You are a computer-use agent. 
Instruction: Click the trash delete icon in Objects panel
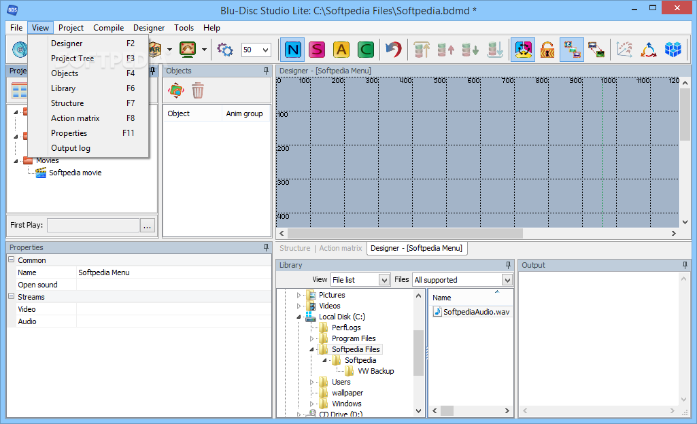tap(198, 90)
